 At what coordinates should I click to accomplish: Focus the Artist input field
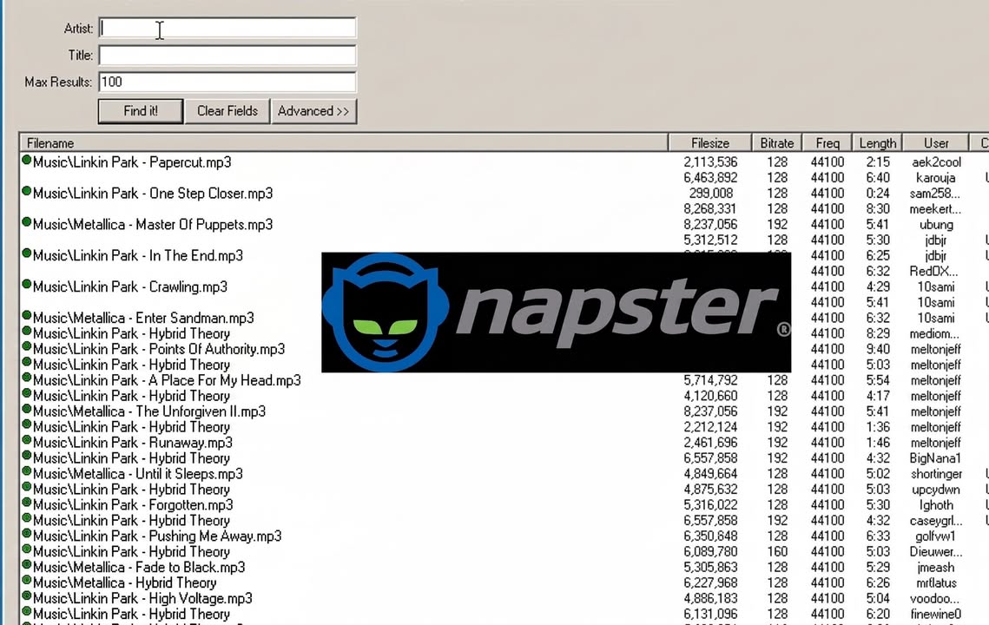coord(227,29)
